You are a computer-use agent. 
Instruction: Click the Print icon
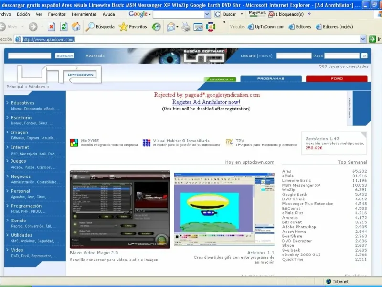coord(186,27)
